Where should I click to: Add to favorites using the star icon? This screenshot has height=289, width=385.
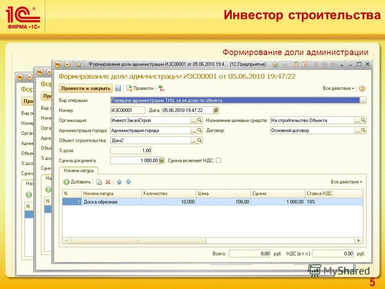79,64
